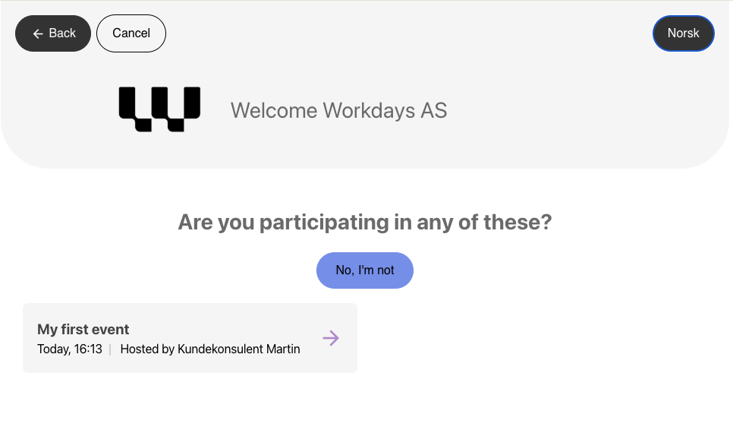The height and width of the screenshot is (430, 733).
Task: Go back with the Back button
Action: click(53, 33)
